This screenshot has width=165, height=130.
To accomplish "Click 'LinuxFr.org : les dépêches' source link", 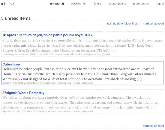I will coord(16,54).
